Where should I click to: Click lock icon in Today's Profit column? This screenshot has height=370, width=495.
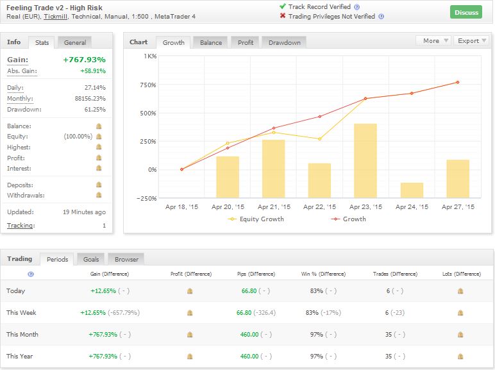pos(190,291)
